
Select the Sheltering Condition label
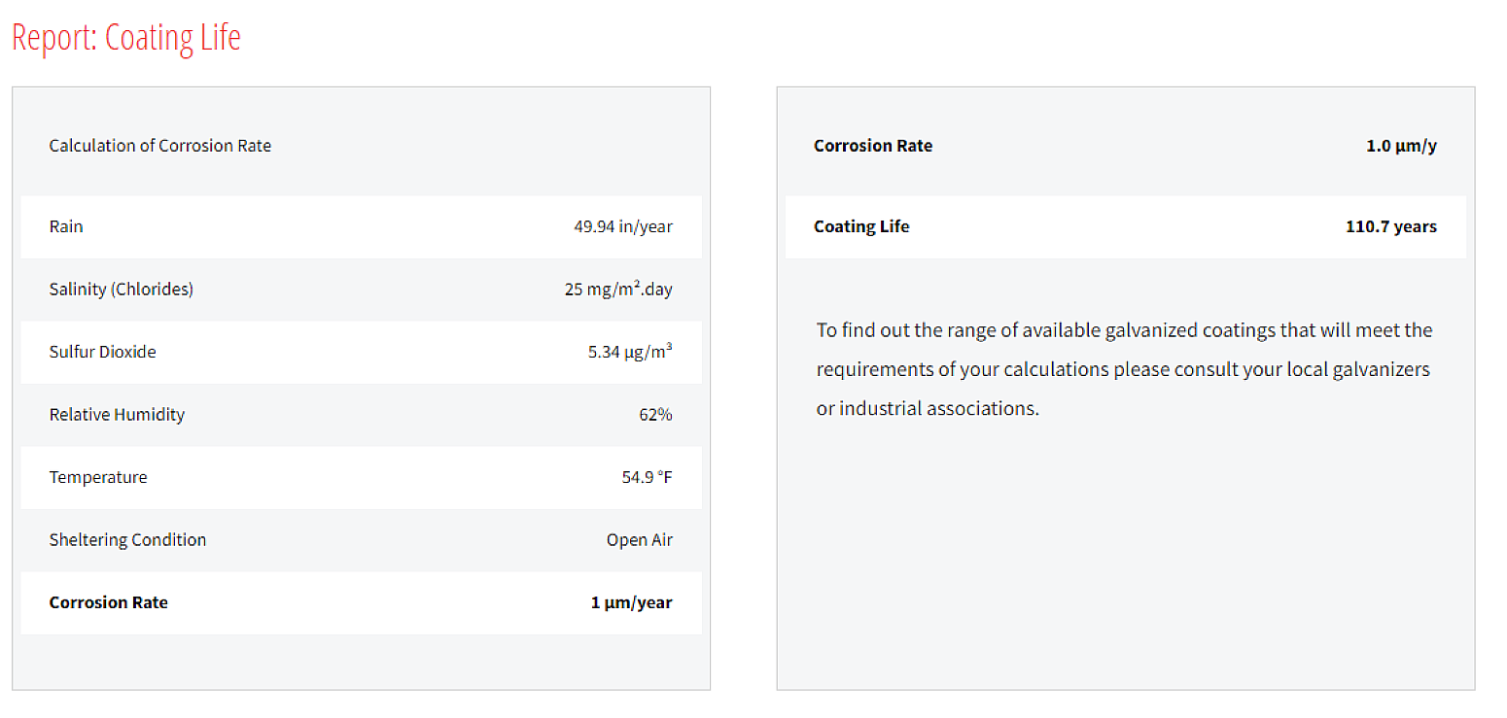pyautogui.click(x=127, y=540)
